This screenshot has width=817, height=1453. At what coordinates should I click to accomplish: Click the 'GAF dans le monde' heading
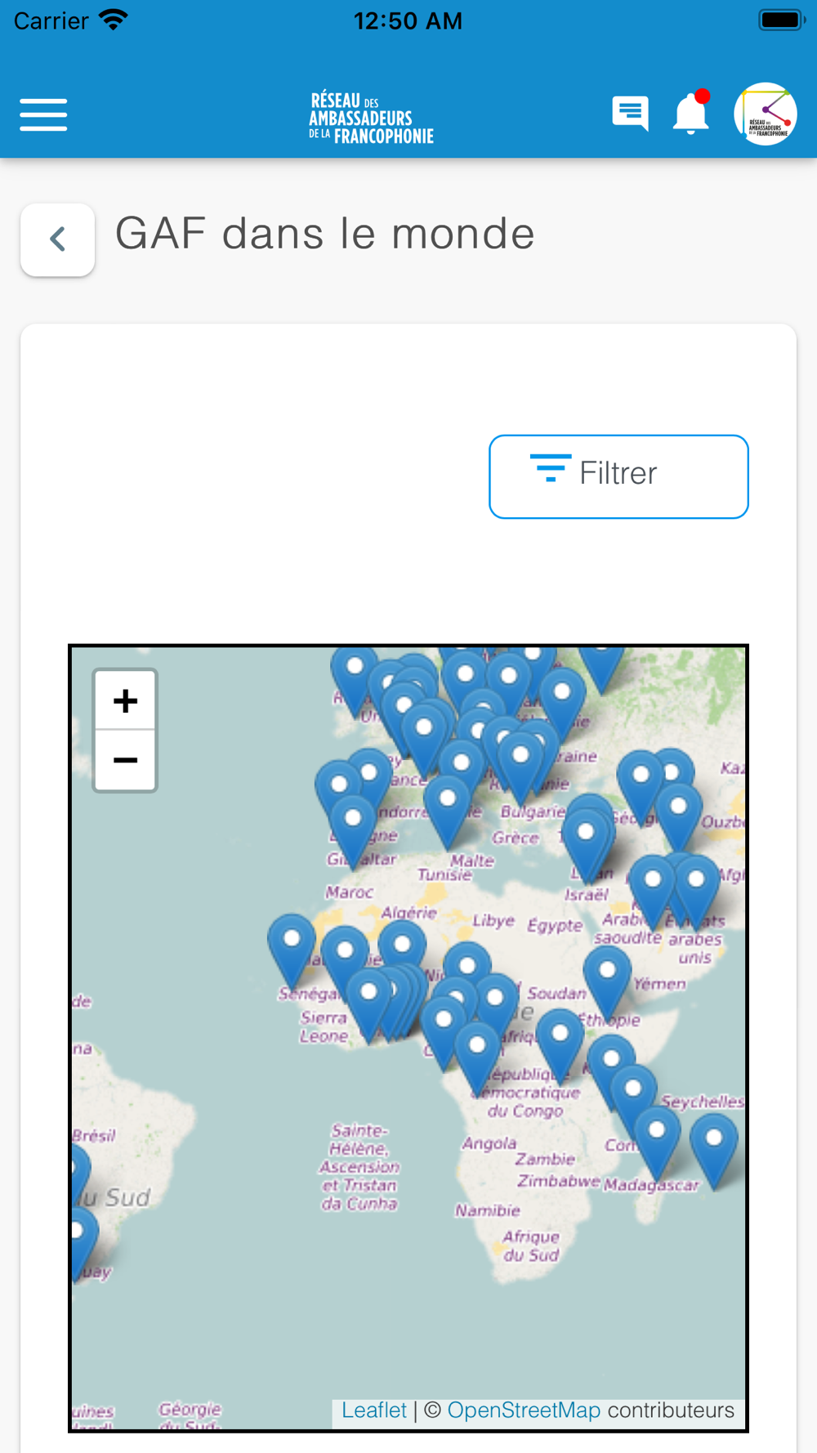point(325,234)
